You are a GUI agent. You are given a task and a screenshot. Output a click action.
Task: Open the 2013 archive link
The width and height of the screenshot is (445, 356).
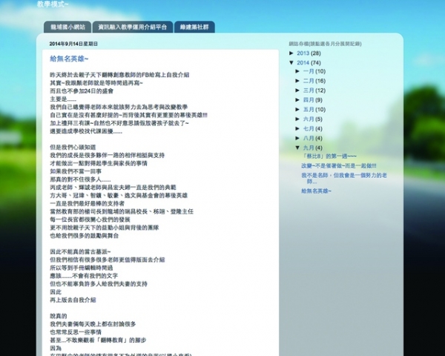(303, 53)
